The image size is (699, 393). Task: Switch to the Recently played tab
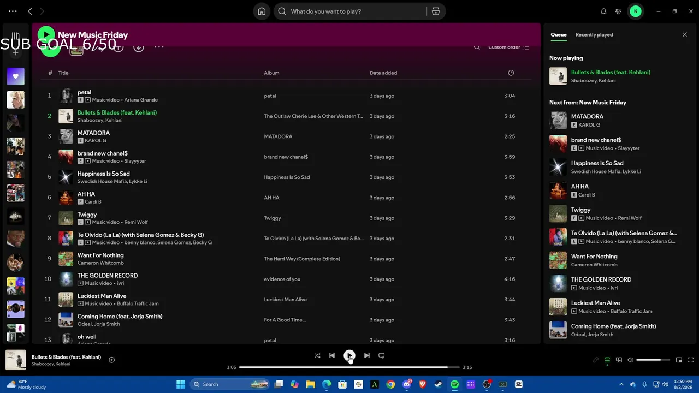pyautogui.click(x=594, y=35)
